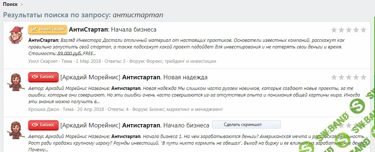The image size is (375, 152).
Task: Click red Бизнес badge on Начало бизнеса
Action: click(x=43, y=125)
